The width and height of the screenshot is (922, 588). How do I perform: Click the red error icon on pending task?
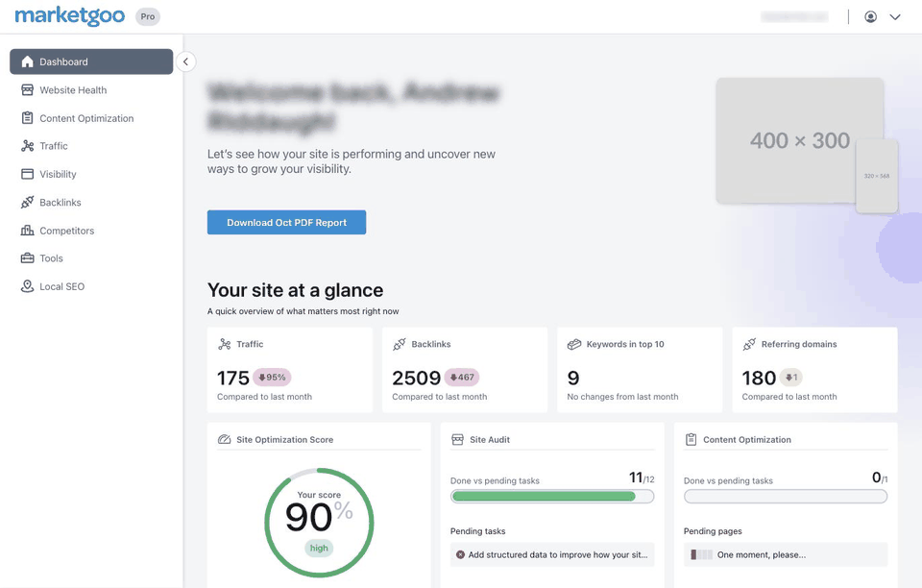pos(460,554)
